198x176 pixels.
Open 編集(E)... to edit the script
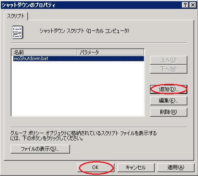(169, 101)
